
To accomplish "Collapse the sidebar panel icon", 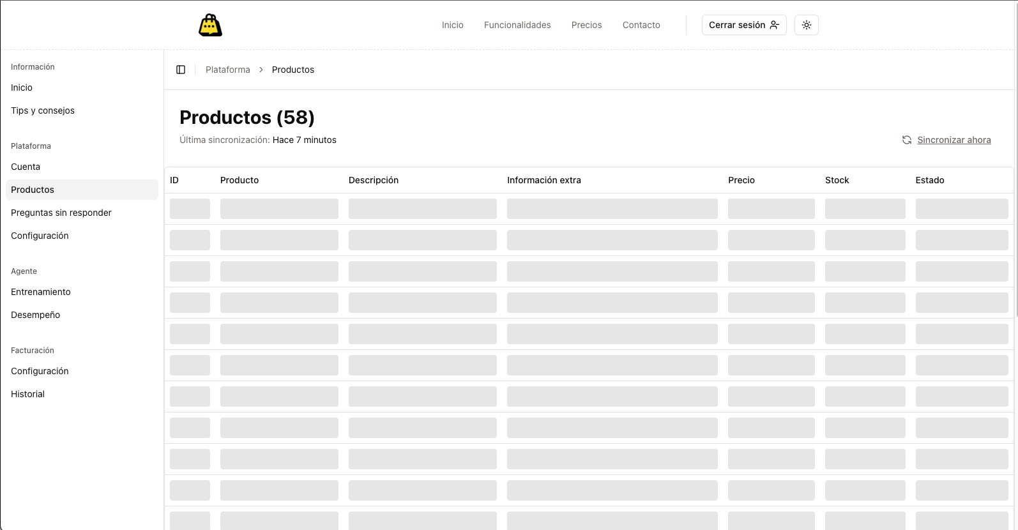I will click(x=181, y=70).
